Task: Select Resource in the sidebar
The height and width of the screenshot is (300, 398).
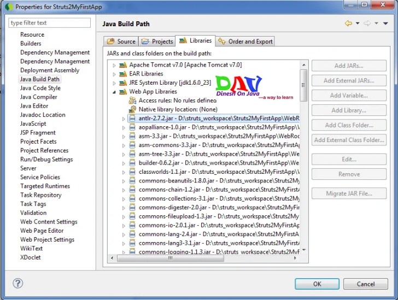Action: pyautogui.click(x=32, y=34)
